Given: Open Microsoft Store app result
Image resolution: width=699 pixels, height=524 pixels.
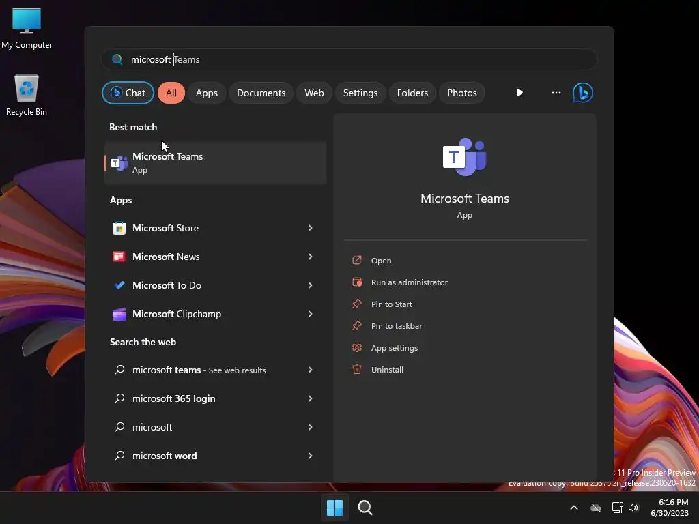Looking at the screenshot, I should pyautogui.click(x=215, y=228).
